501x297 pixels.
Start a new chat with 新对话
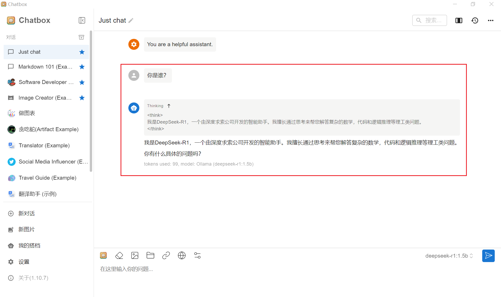click(26, 214)
